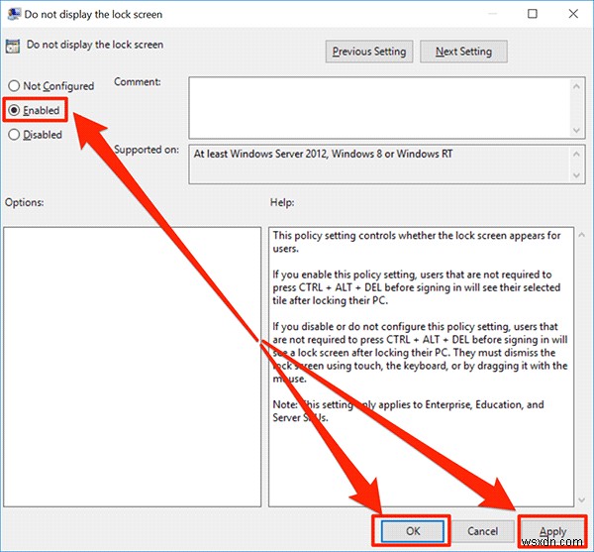
Task: Click the Help pane scroll up arrow
Action: [x=581, y=236]
